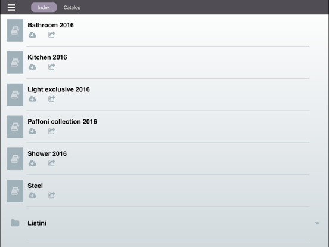This screenshot has width=329, height=247.
Task: Download the Shower 2016 catalog
Action: [x=32, y=163]
